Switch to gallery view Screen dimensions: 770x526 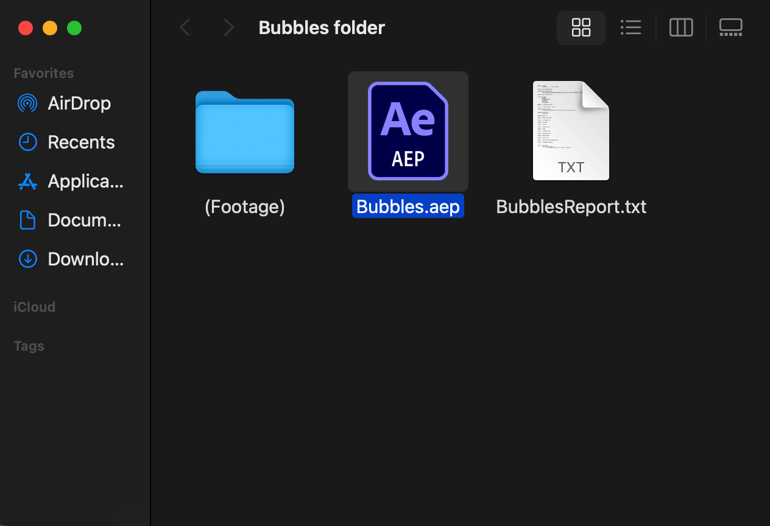point(730,27)
